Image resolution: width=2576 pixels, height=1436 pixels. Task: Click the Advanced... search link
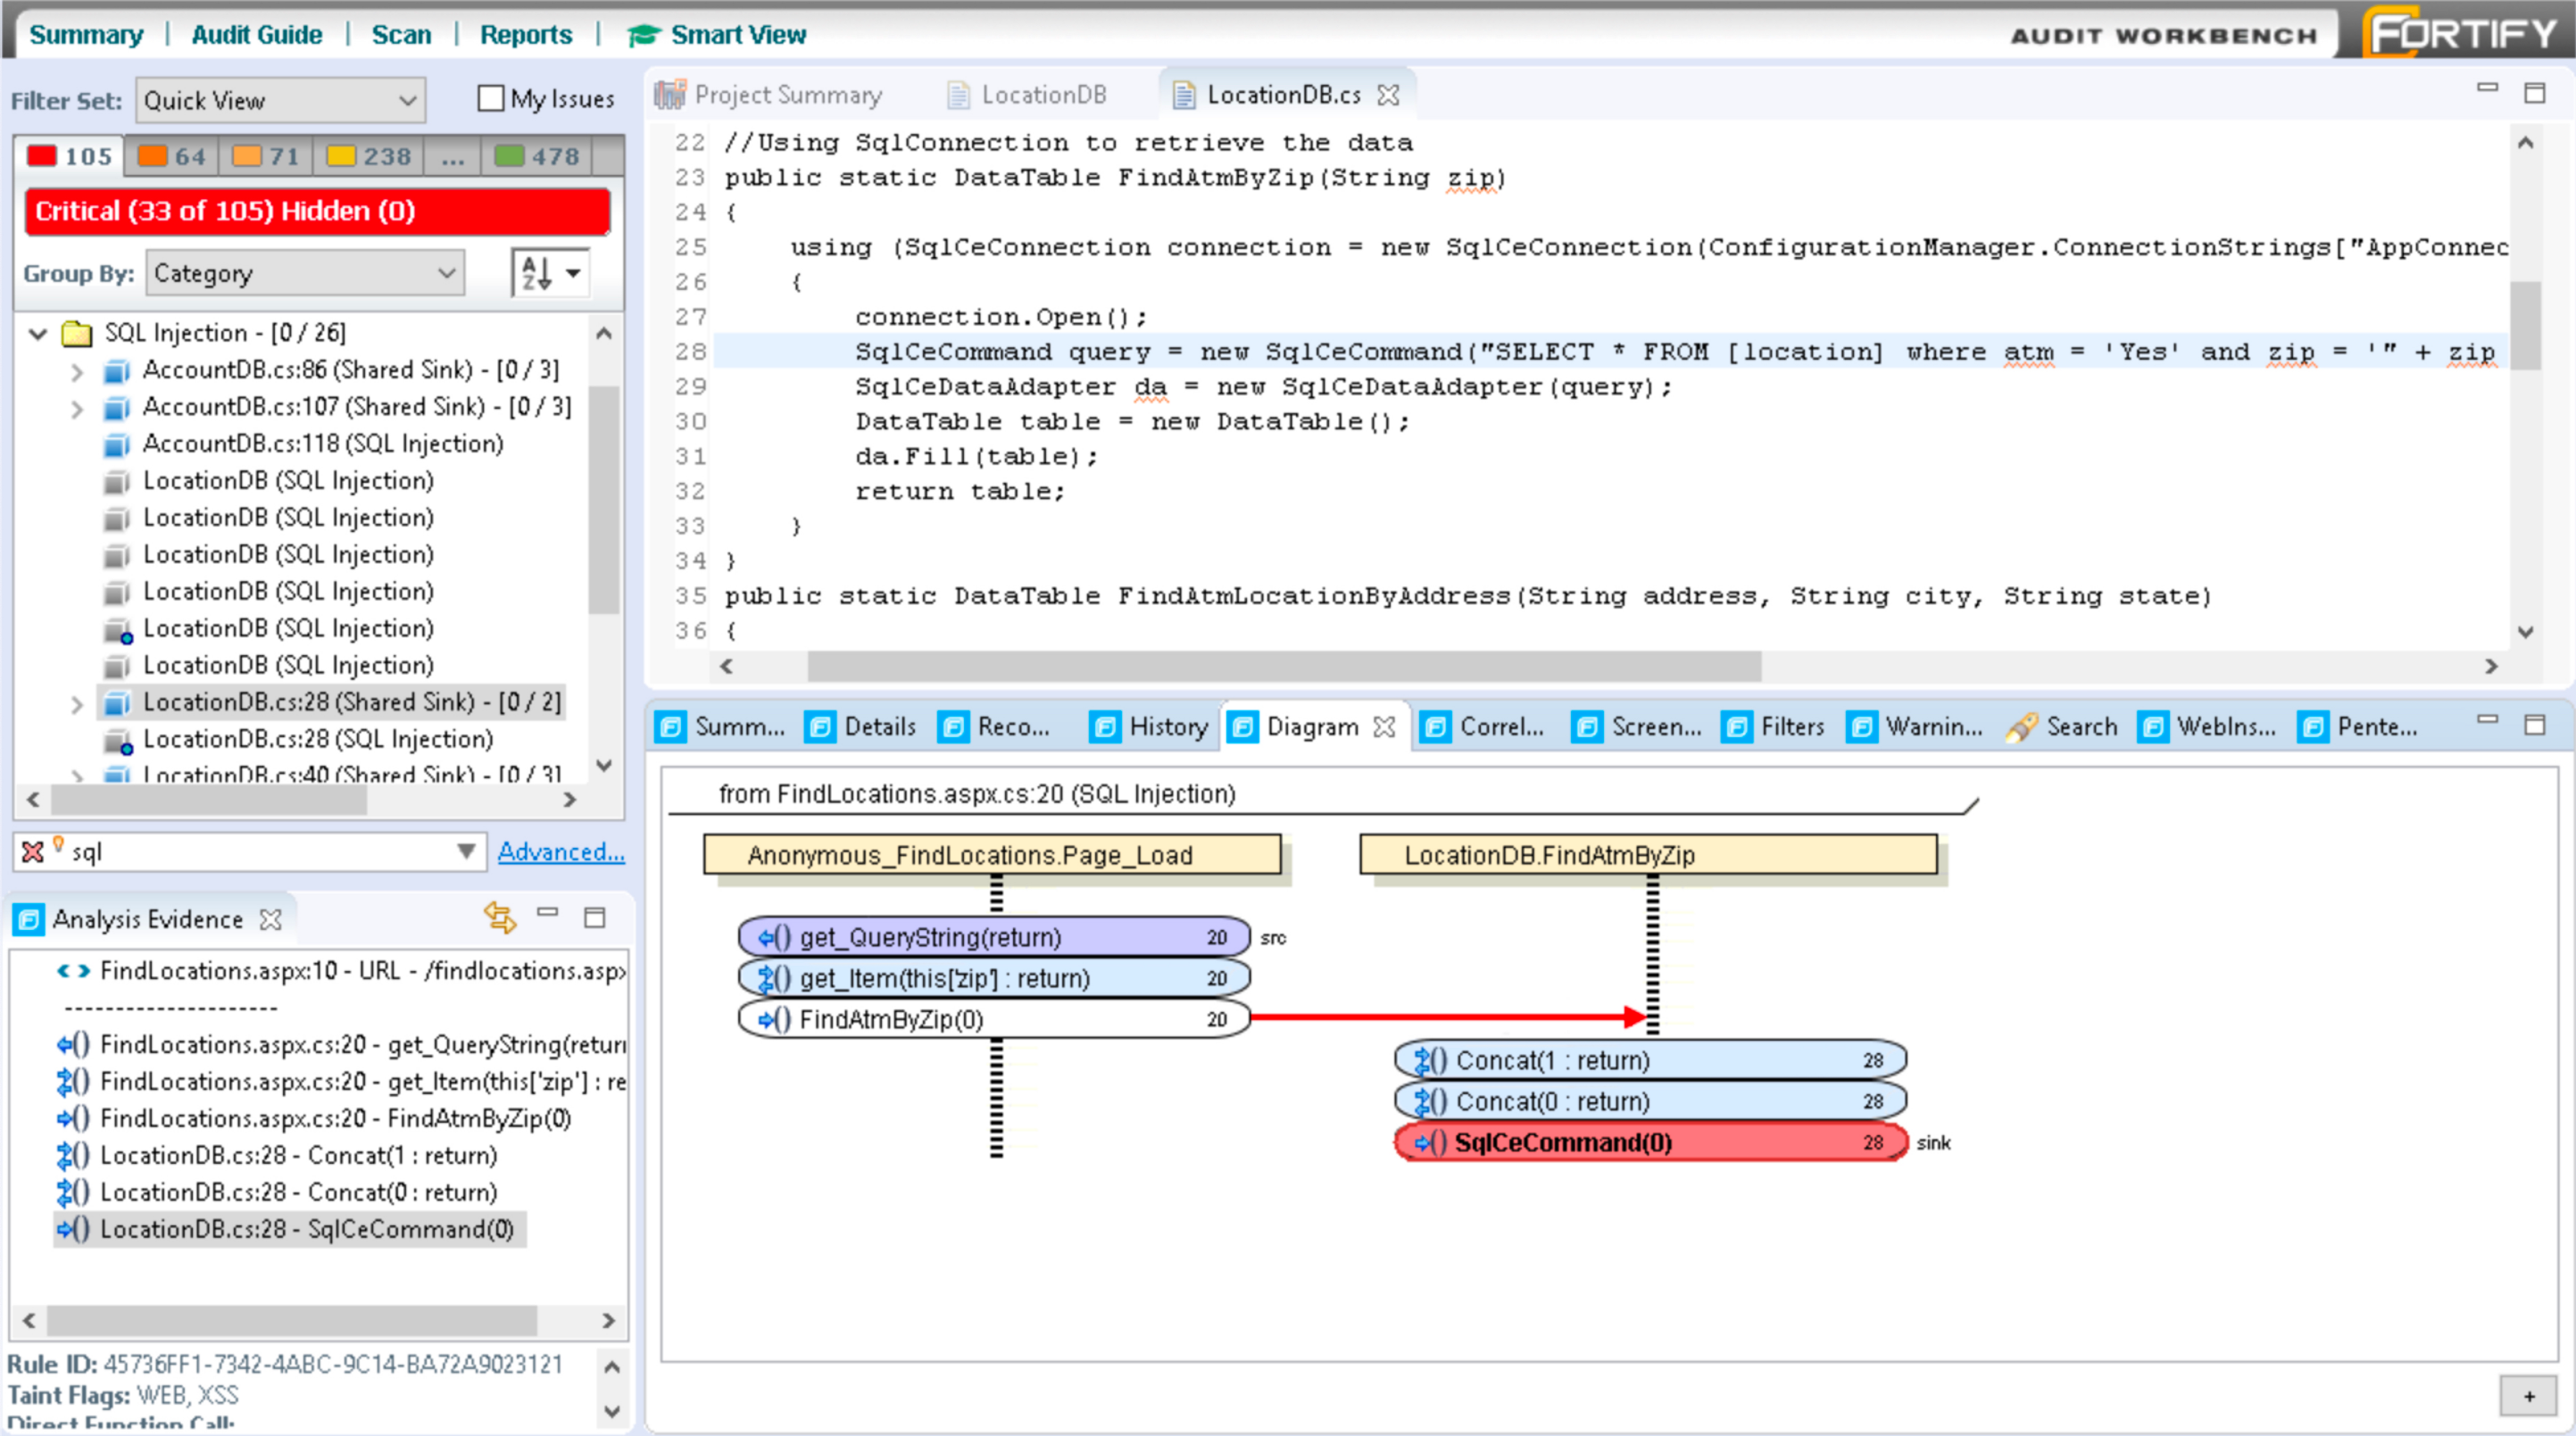tap(561, 851)
